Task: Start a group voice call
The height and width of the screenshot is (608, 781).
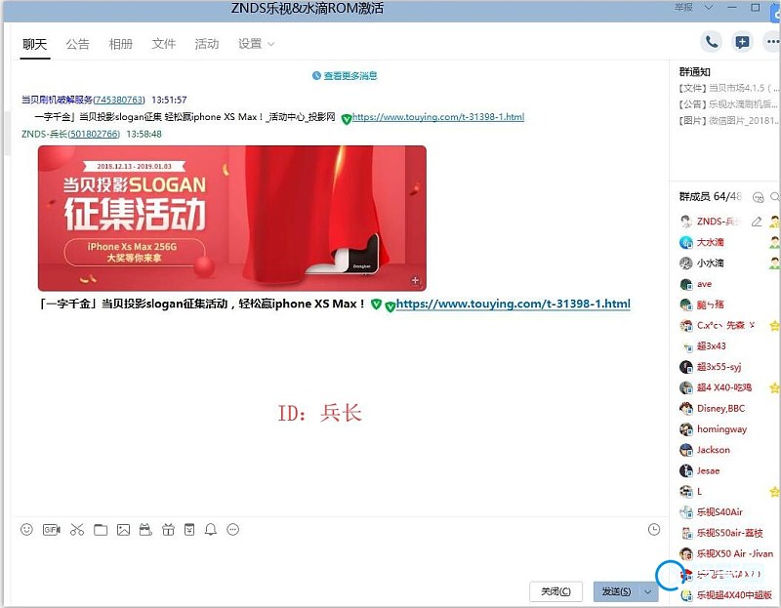Action: tap(712, 42)
